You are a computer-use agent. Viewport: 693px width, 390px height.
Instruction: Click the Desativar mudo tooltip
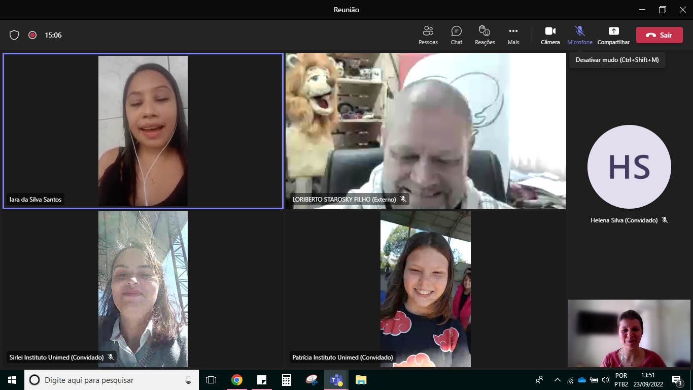[x=617, y=60]
